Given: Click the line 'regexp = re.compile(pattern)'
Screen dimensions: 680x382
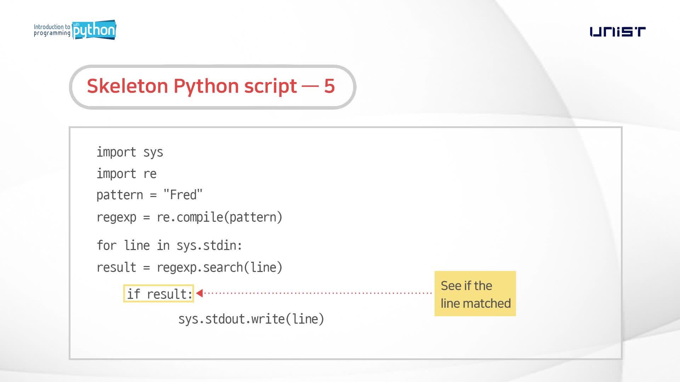Looking at the screenshot, I should tap(189, 217).
